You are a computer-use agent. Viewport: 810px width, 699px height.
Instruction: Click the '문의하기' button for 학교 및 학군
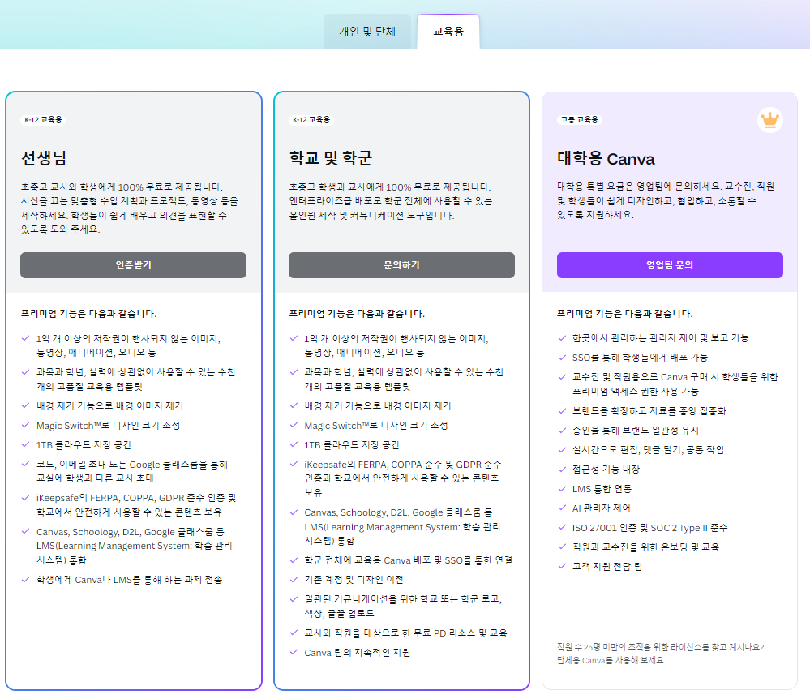[x=401, y=265]
